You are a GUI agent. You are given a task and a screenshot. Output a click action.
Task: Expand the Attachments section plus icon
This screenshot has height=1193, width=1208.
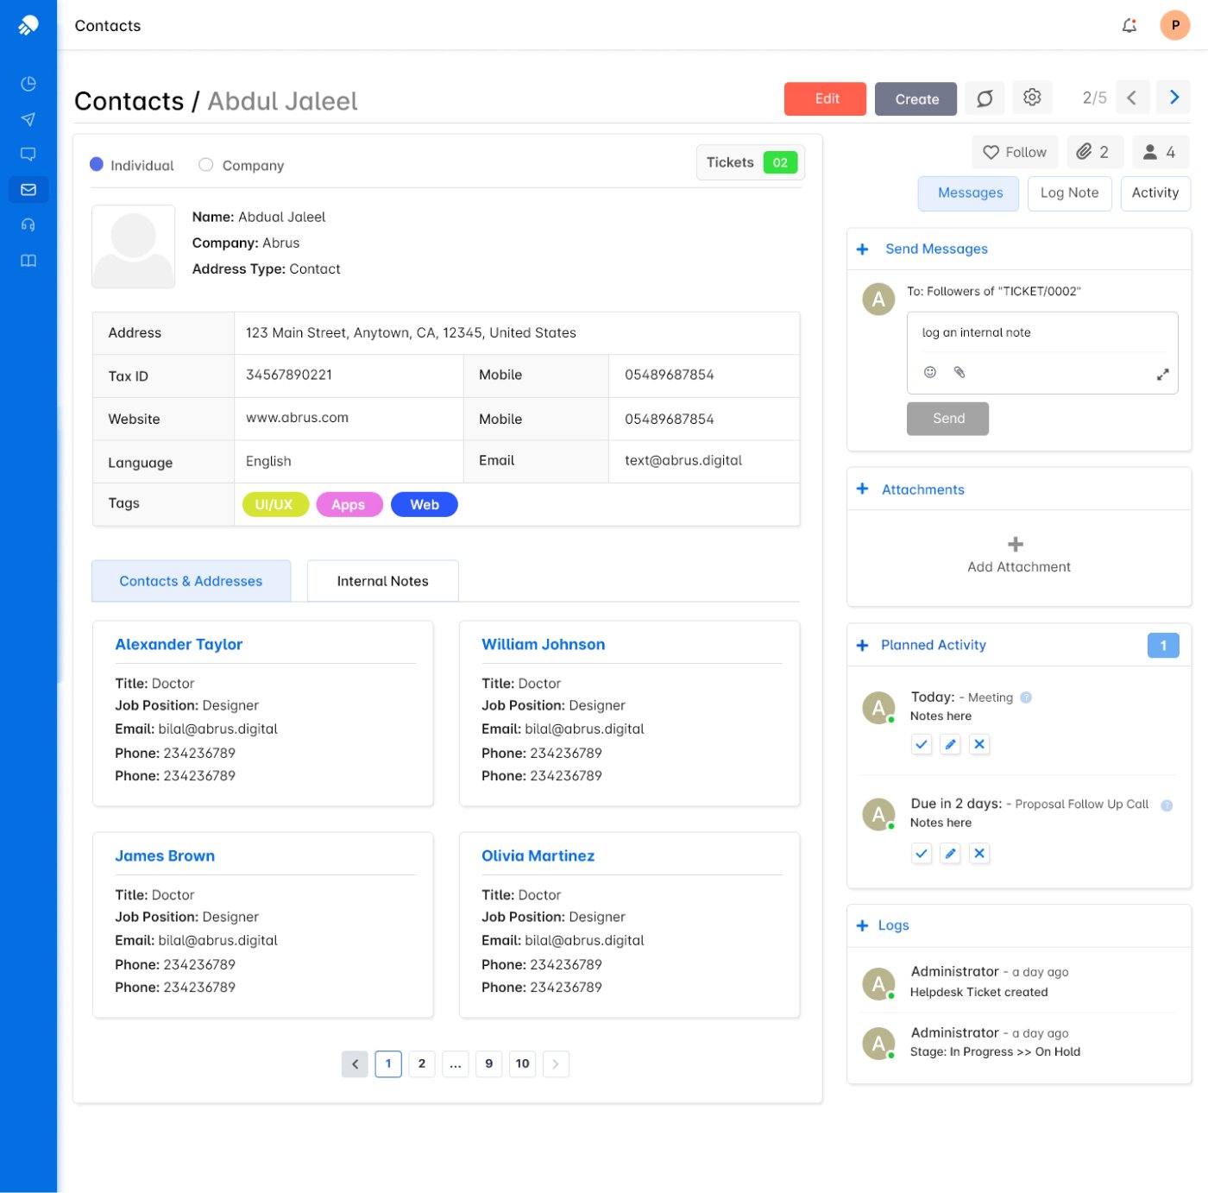click(x=862, y=489)
